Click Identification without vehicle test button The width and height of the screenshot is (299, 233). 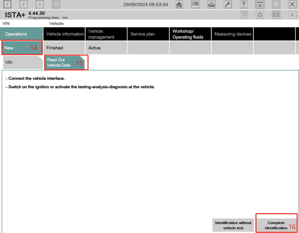coord(233,225)
